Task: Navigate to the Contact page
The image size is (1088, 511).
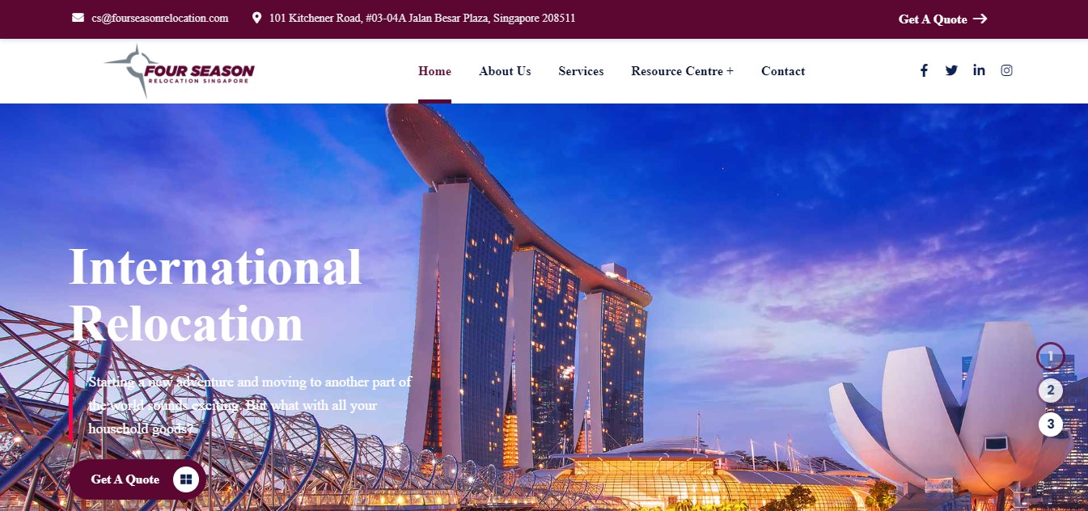Action: click(783, 71)
